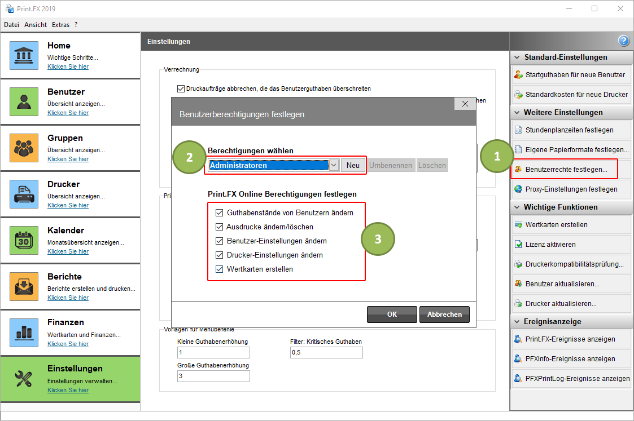The image size is (634, 421).
Task: Click the Neu button
Action: coord(353,165)
